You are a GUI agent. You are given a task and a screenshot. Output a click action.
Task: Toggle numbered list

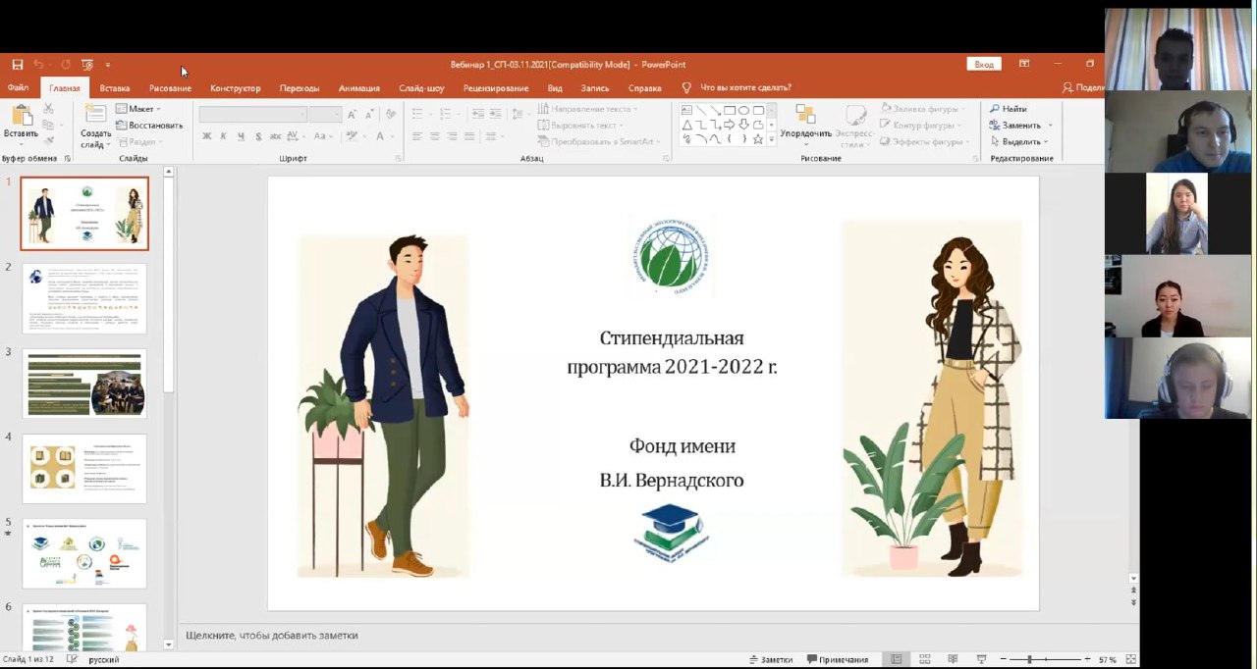(447, 114)
